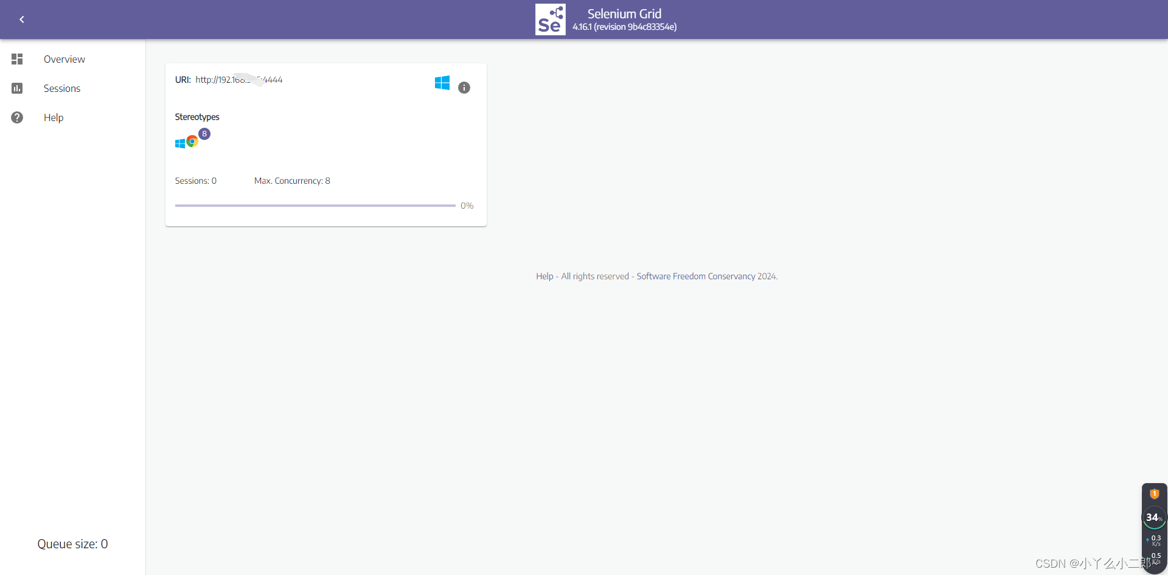Click the Help question mark icon
This screenshot has width=1168, height=575.
coord(17,117)
